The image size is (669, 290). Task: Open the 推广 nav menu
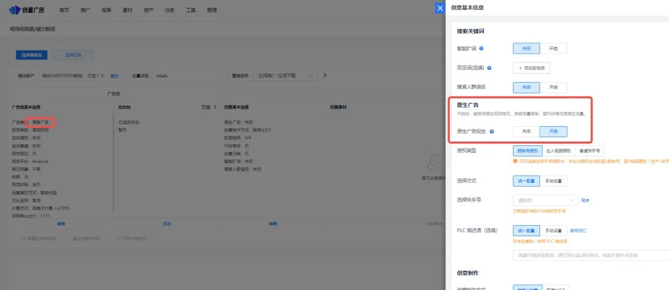pyautogui.click(x=85, y=11)
